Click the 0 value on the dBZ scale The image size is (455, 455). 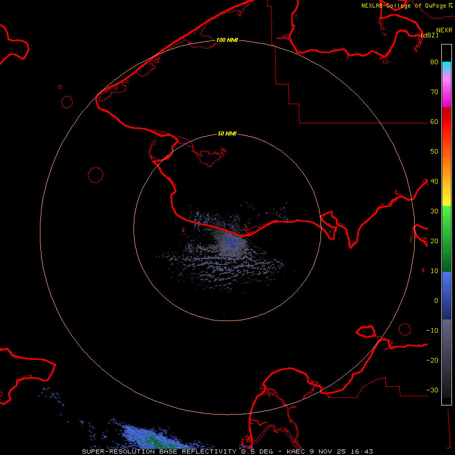tap(436, 301)
